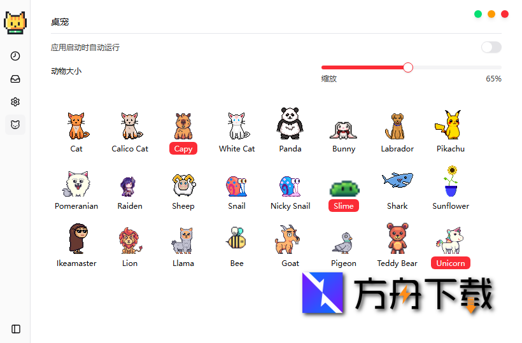This screenshot has height=343, width=522.
Task: Pick the Sunflower pot sprite
Action: point(451,181)
